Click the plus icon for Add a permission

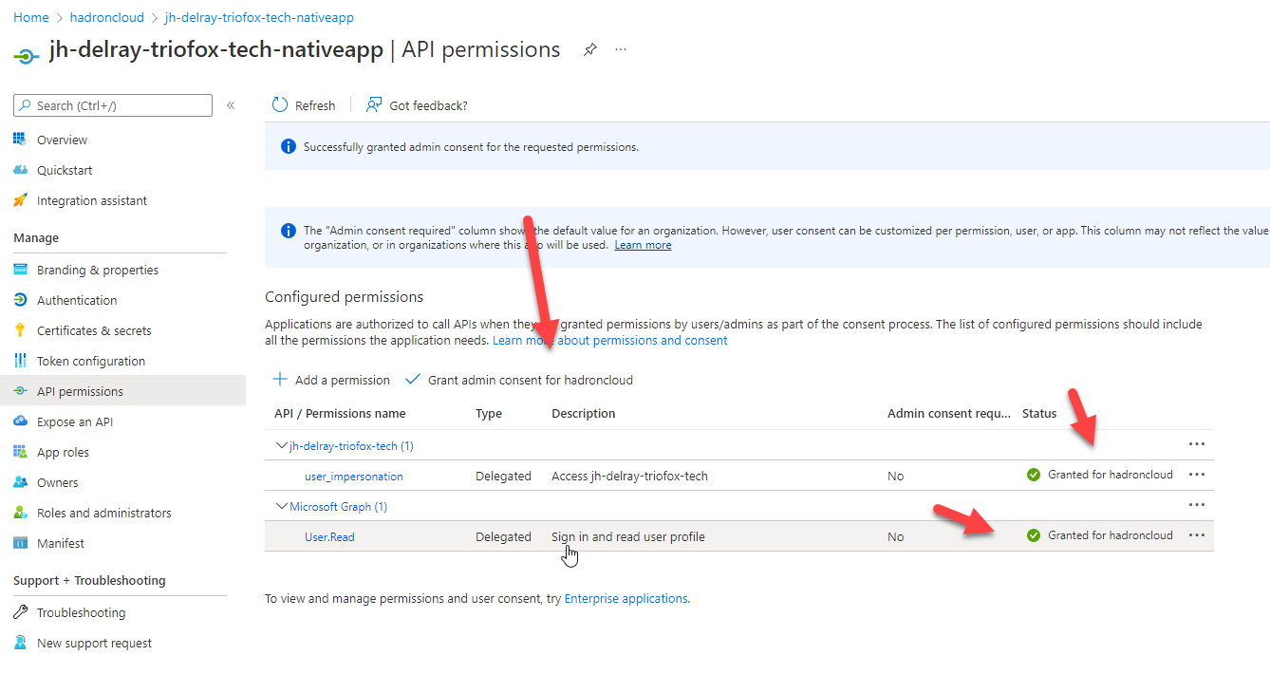(280, 380)
